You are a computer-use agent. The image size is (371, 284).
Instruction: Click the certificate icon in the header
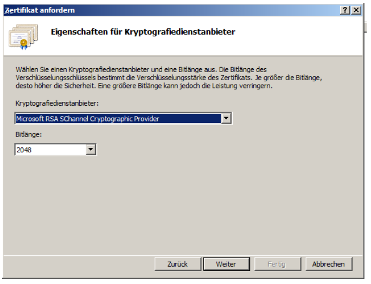tap(23, 36)
